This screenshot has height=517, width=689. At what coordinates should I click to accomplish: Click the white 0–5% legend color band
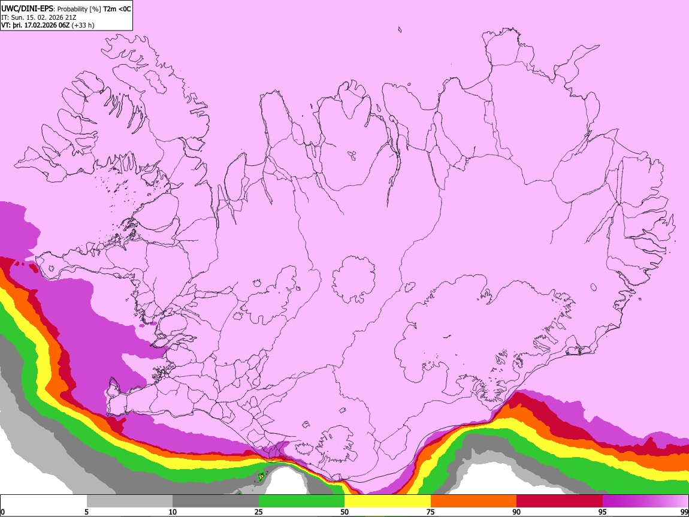44,501
